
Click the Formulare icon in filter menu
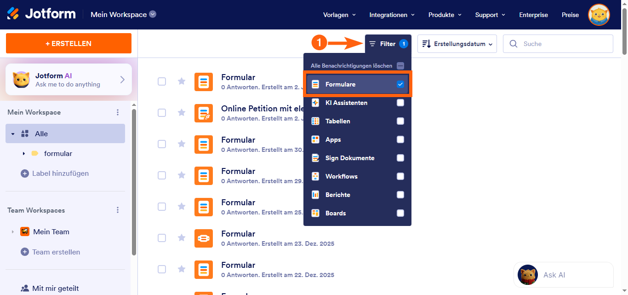(x=315, y=84)
